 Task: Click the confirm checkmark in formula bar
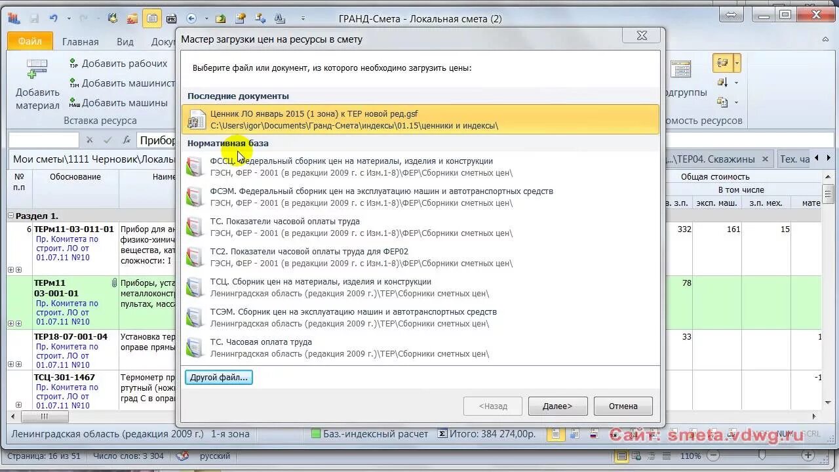pyautogui.click(x=107, y=140)
